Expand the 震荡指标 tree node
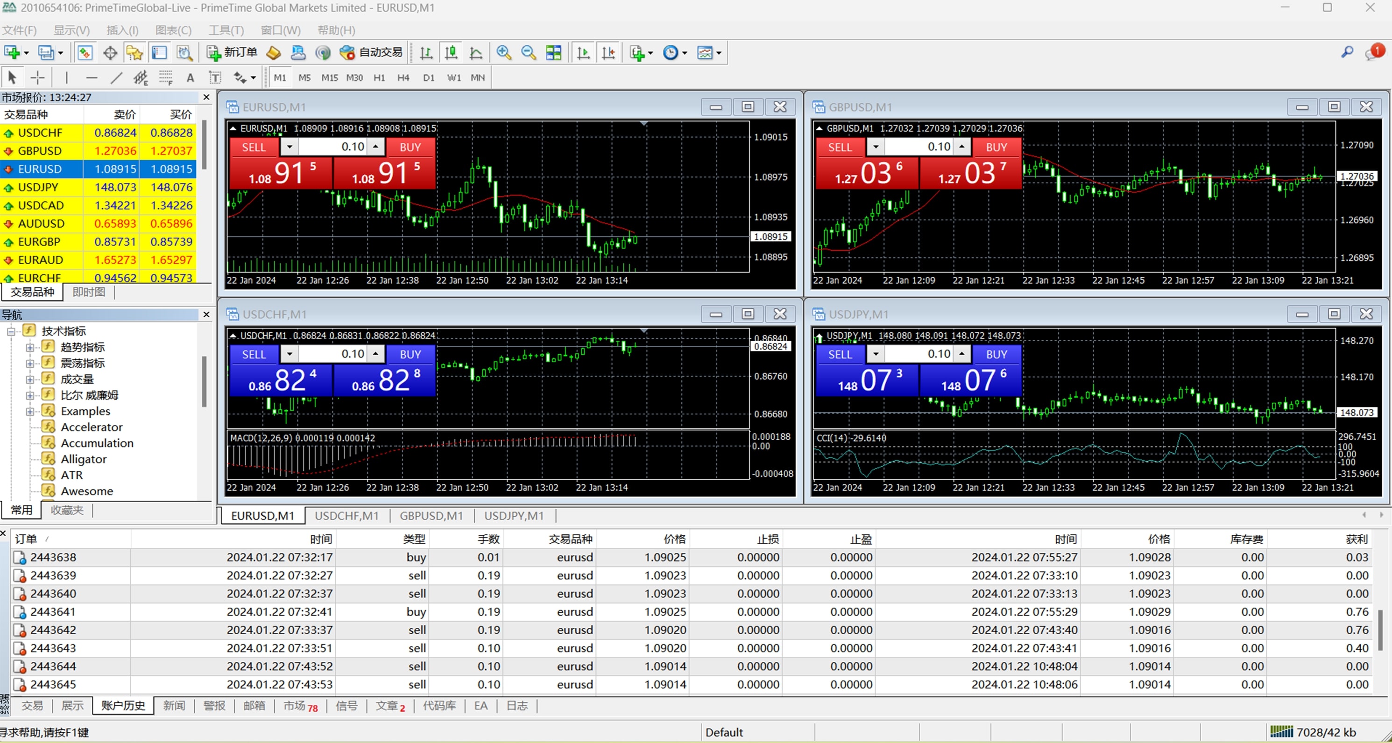Viewport: 1392px width, 743px height. (30, 364)
